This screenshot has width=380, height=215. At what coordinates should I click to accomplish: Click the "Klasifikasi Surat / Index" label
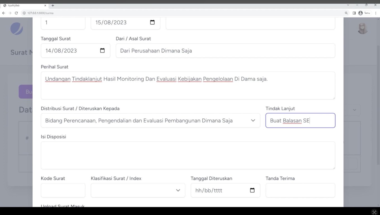point(116,178)
